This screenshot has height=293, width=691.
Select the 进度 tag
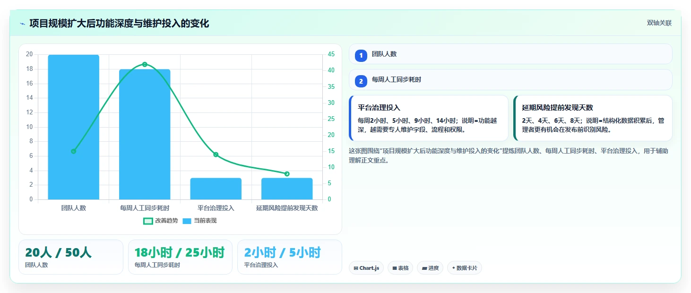430,268
